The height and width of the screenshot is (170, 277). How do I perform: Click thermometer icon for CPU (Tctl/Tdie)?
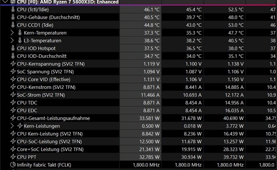coord(13,9)
